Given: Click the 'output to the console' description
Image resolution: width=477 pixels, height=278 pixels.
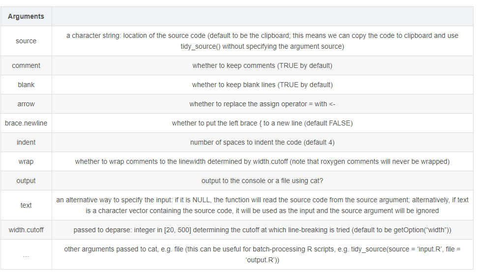Looking at the screenshot, I should (262, 181).
